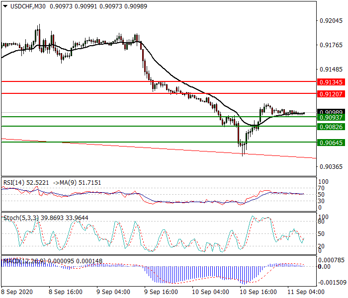
Task: Click the 8 Sep 16:00 time axis label
Action: (66, 292)
